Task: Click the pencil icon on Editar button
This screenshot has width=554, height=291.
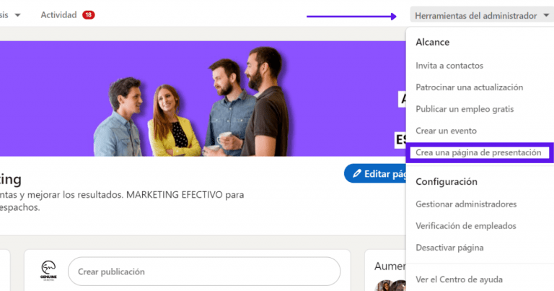Action: [x=356, y=174]
